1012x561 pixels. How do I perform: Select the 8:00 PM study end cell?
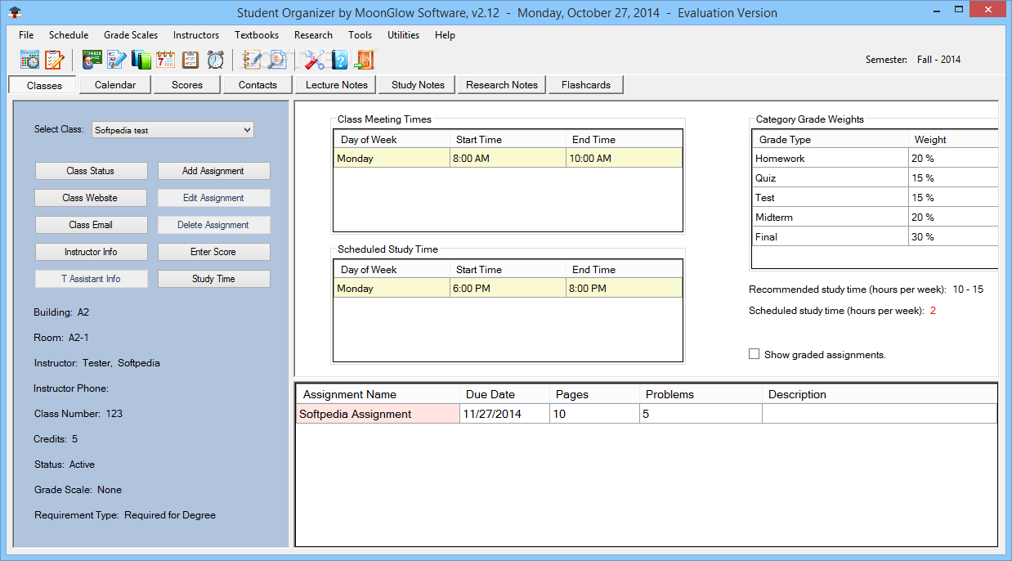point(624,289)
